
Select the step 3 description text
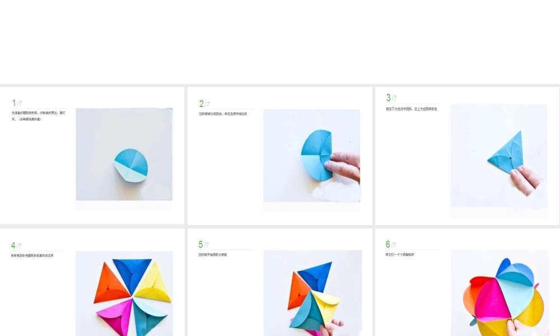click(x=412, y=109)
